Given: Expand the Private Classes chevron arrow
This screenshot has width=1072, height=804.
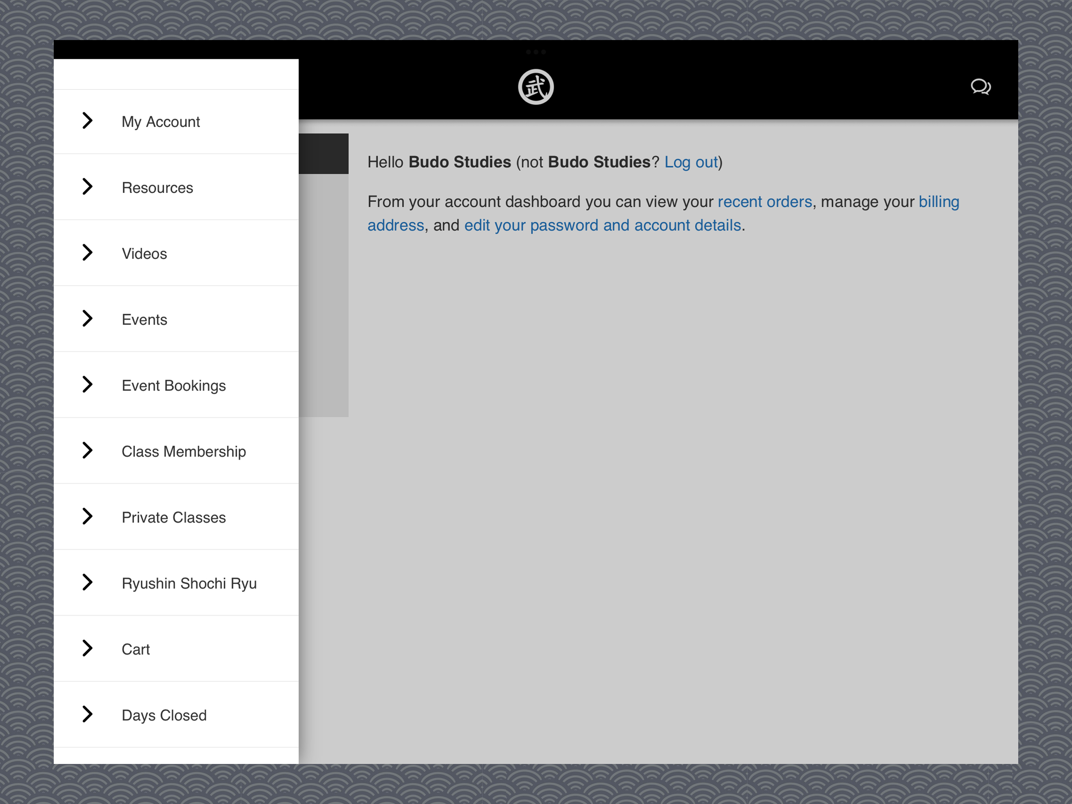Looking at the screenshot, I should pos(87,517).
